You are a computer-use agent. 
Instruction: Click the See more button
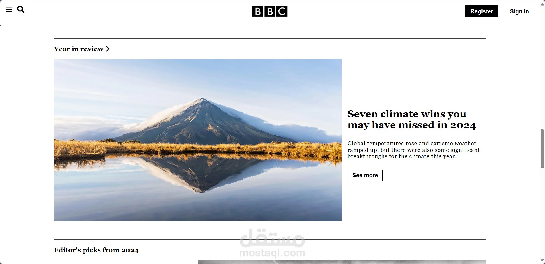pyautogui.click(x=365, y=175)
